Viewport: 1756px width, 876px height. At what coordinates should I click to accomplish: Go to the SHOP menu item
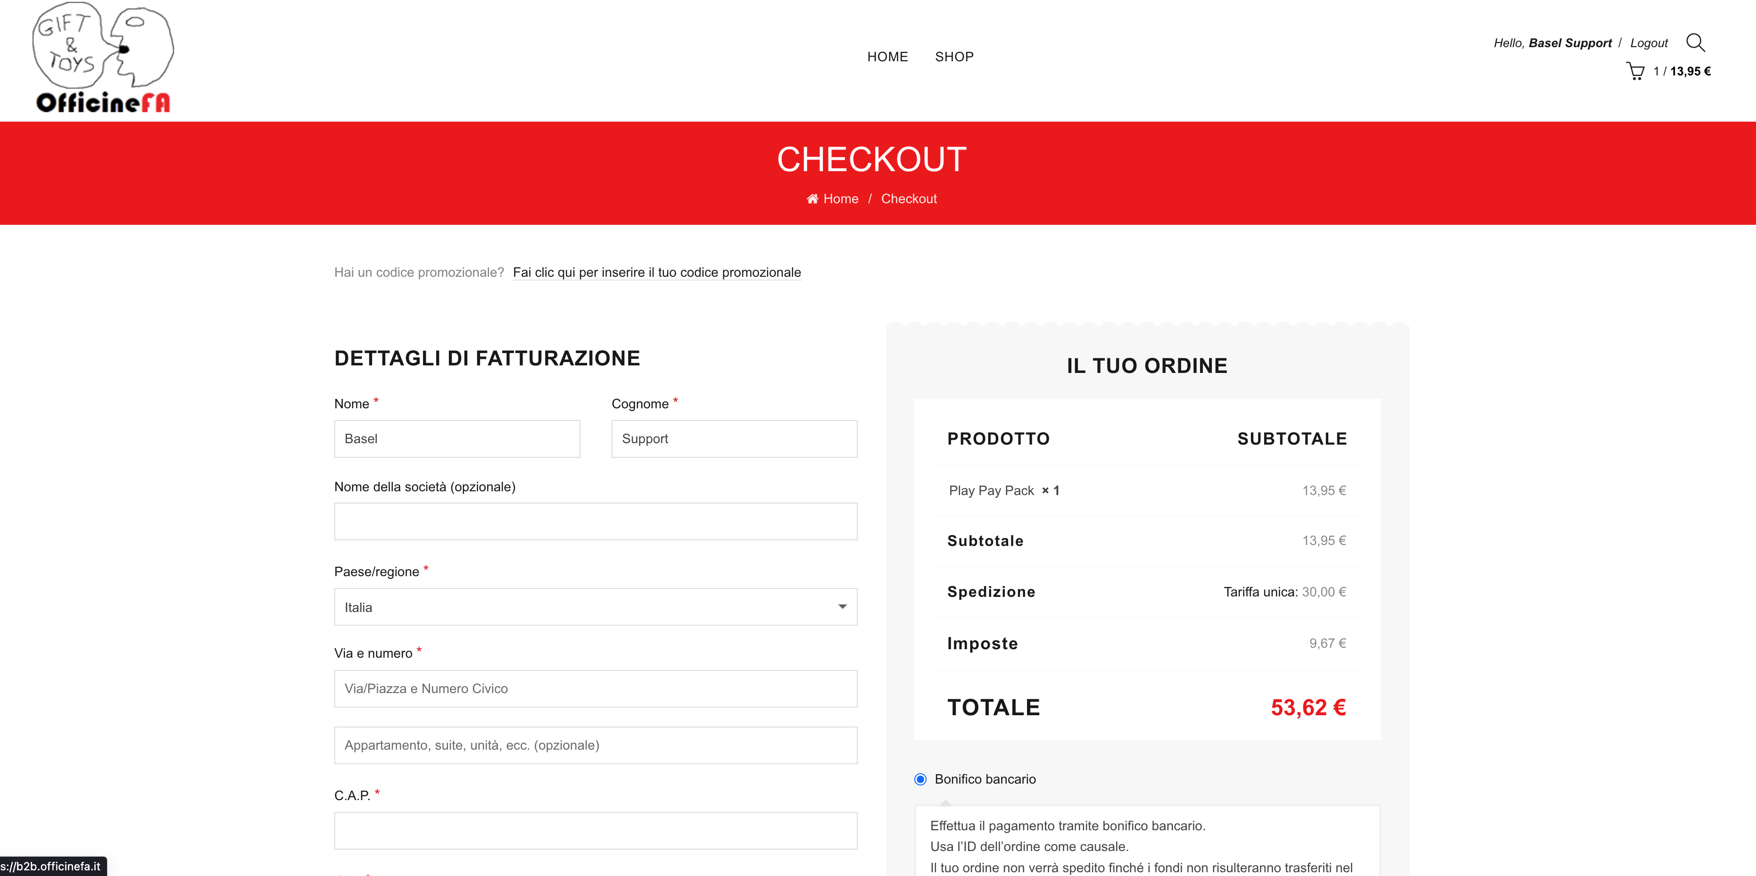pyautogui.click(x=953, y=57)
